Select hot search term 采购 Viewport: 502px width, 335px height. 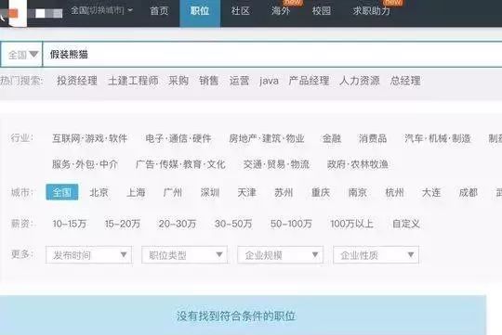(178, 81)
